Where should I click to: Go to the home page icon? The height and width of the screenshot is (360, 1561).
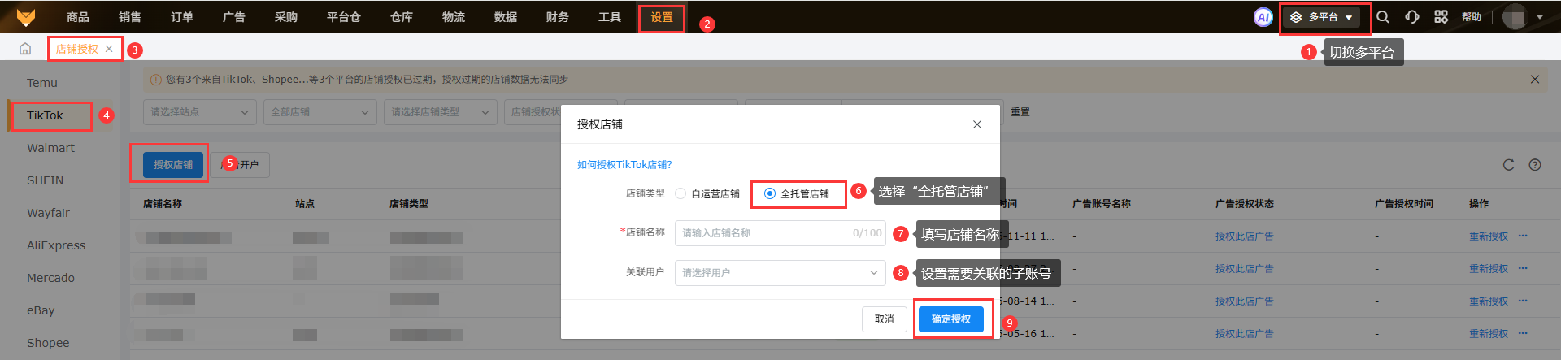pyautogui.click(x=25, y=49)
